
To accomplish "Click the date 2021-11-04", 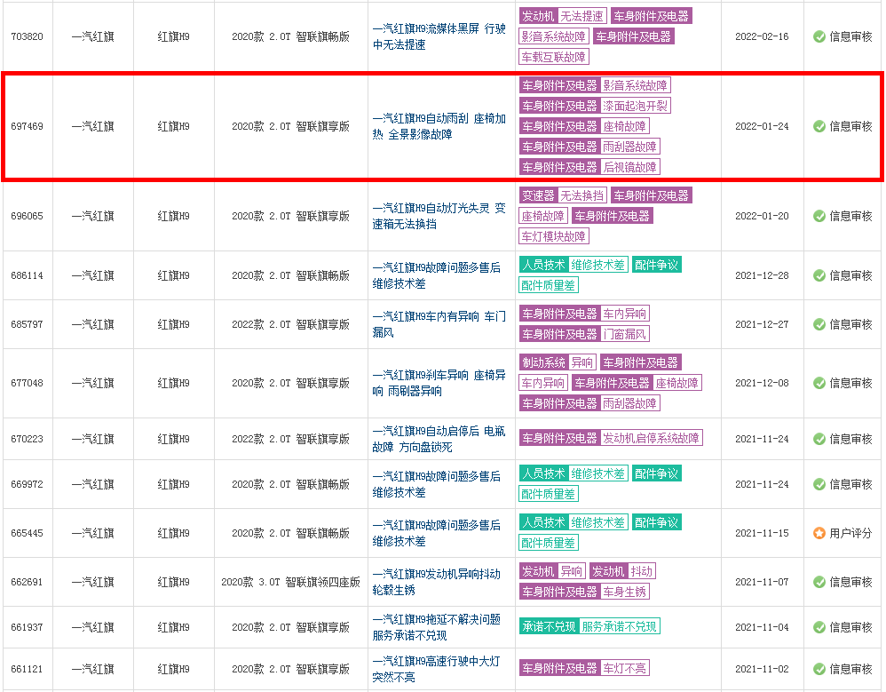I will (x=762, y=627).
